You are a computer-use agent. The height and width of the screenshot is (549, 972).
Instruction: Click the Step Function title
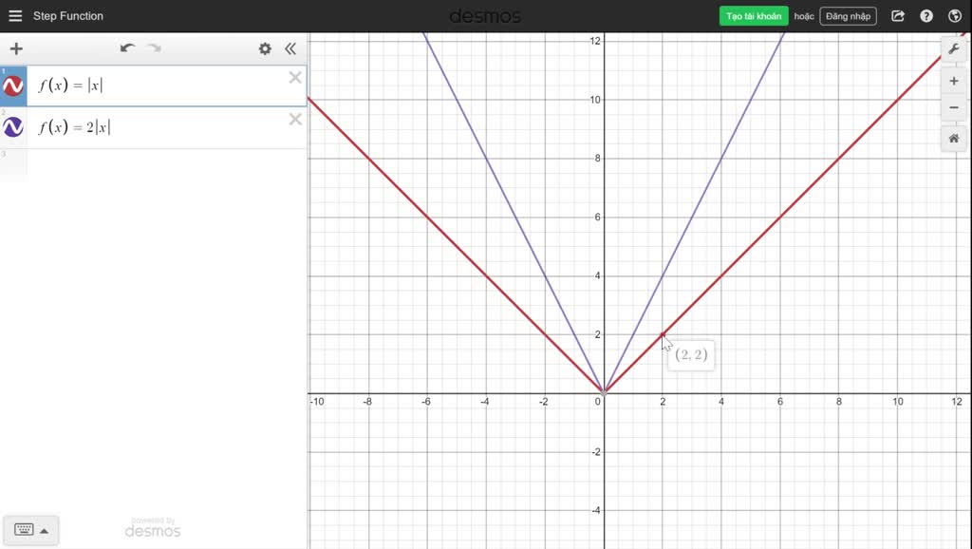point(65,15)
